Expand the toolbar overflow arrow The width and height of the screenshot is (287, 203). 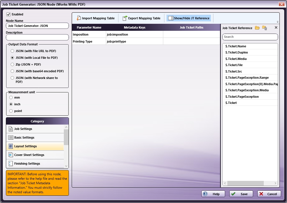[277, 22]
